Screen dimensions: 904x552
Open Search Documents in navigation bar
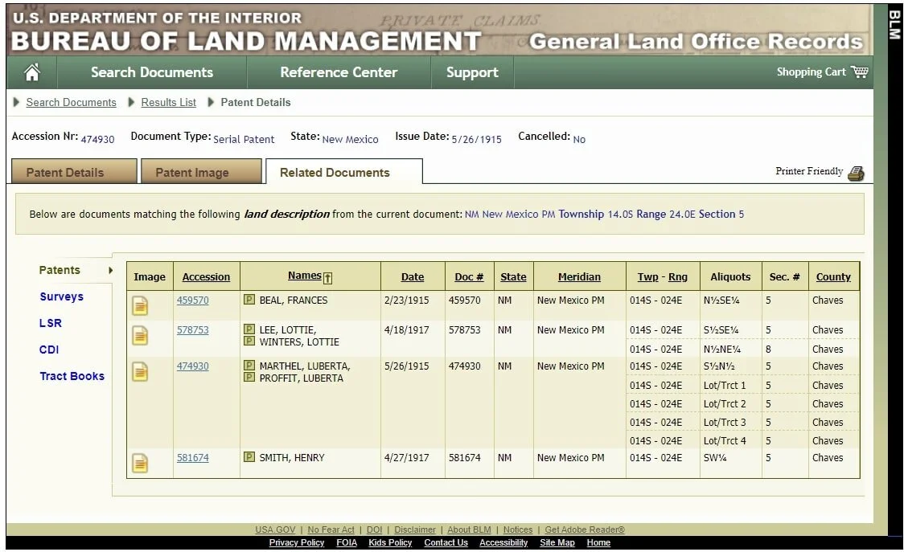tap(152, 72)
